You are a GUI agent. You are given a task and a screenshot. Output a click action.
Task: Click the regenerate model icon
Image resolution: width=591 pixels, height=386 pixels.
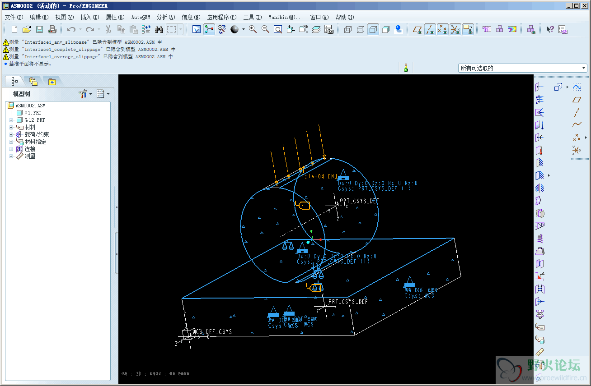coord(146,29)
